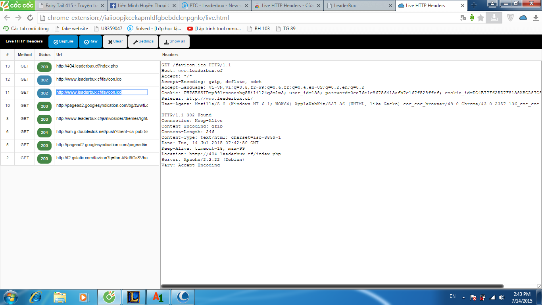Open the blue cloud Live HTTP Headers extension icon
Viewport: 542px width, 305px height.
click(x=523, y=18)
